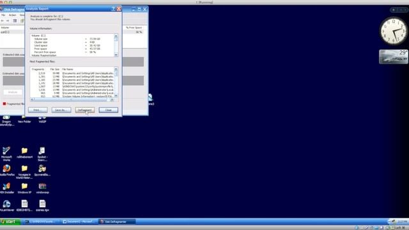Select the WINDOWS system32 config file row

[72, 86]
